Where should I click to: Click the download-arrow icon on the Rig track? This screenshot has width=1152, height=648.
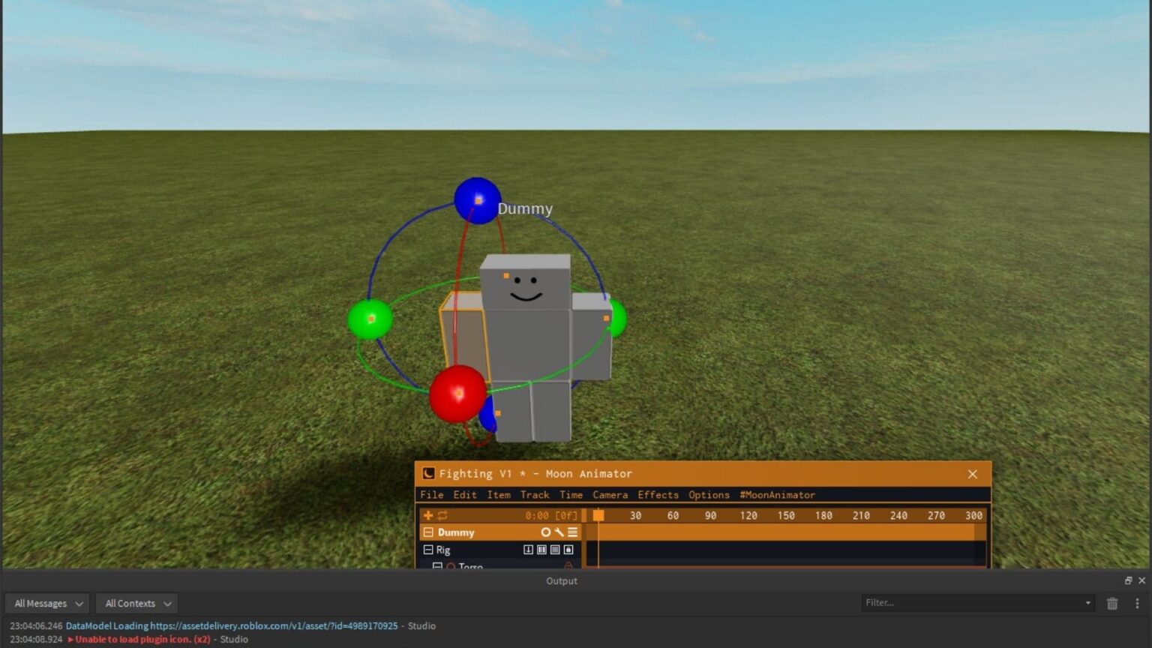(528, 550)
